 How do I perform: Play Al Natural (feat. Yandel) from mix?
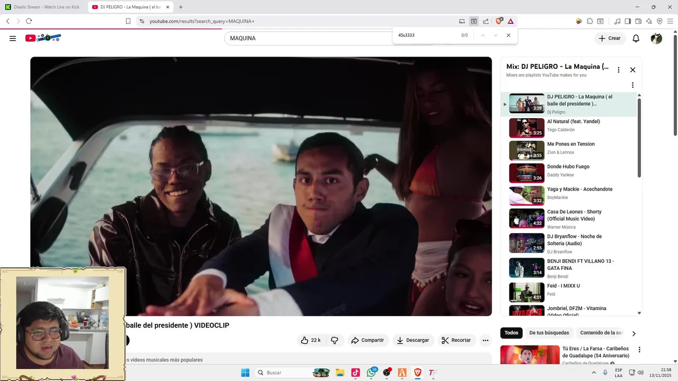point(569,127)
